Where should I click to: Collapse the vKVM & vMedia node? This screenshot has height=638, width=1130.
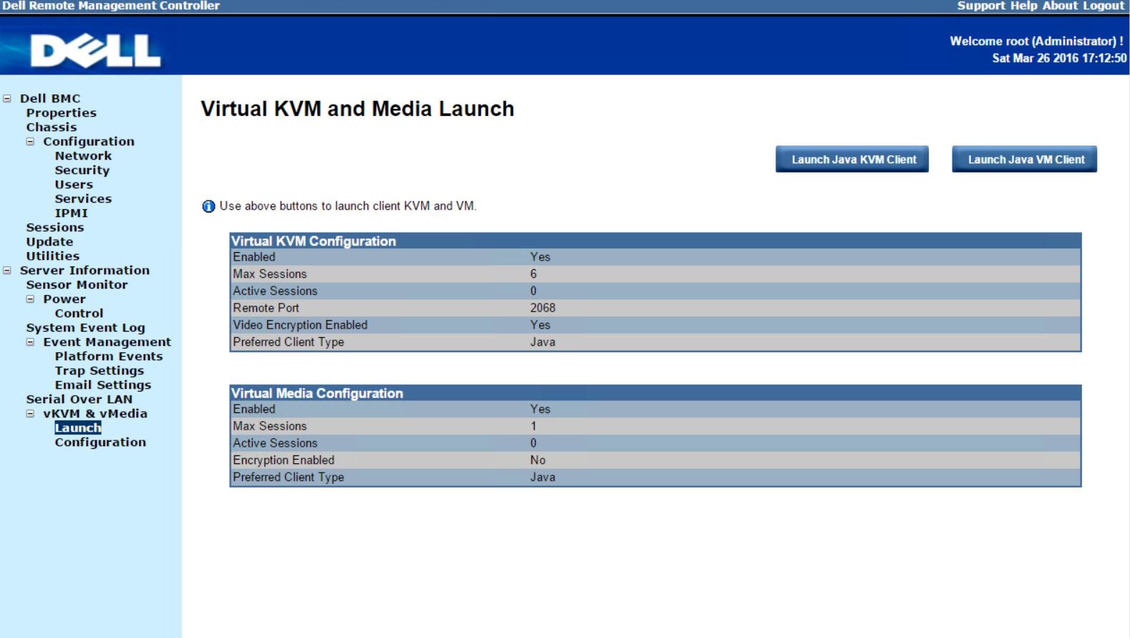30,414
